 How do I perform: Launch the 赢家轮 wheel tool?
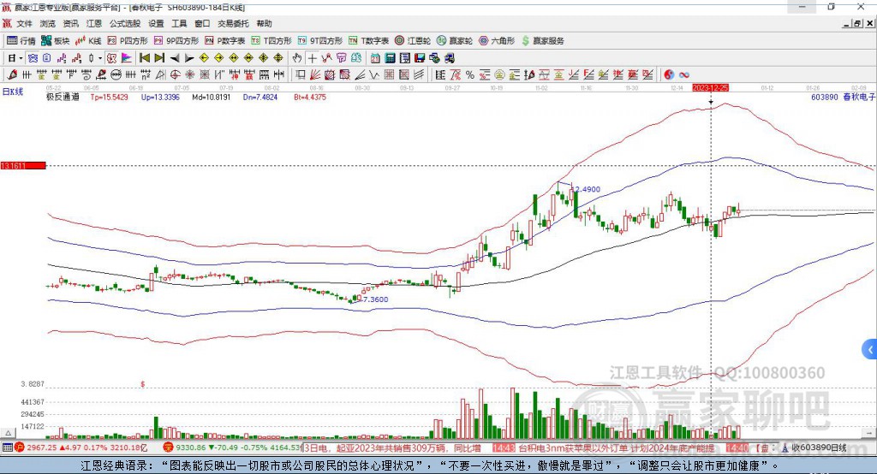(x=455, y=41)
